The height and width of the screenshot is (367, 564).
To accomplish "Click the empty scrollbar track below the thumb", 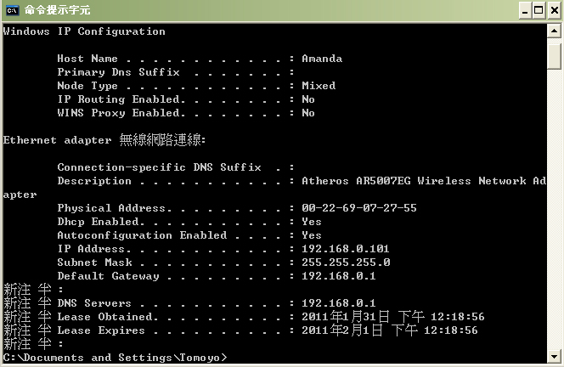I will (x=555, y=212).
